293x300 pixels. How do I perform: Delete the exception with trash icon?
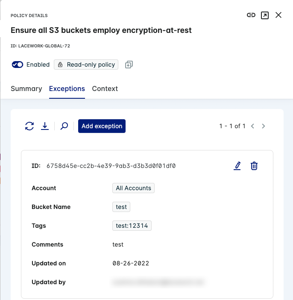[254, 166]
